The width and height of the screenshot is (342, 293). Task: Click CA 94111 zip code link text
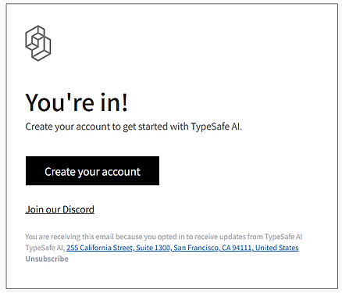click(x=237, y=248)
